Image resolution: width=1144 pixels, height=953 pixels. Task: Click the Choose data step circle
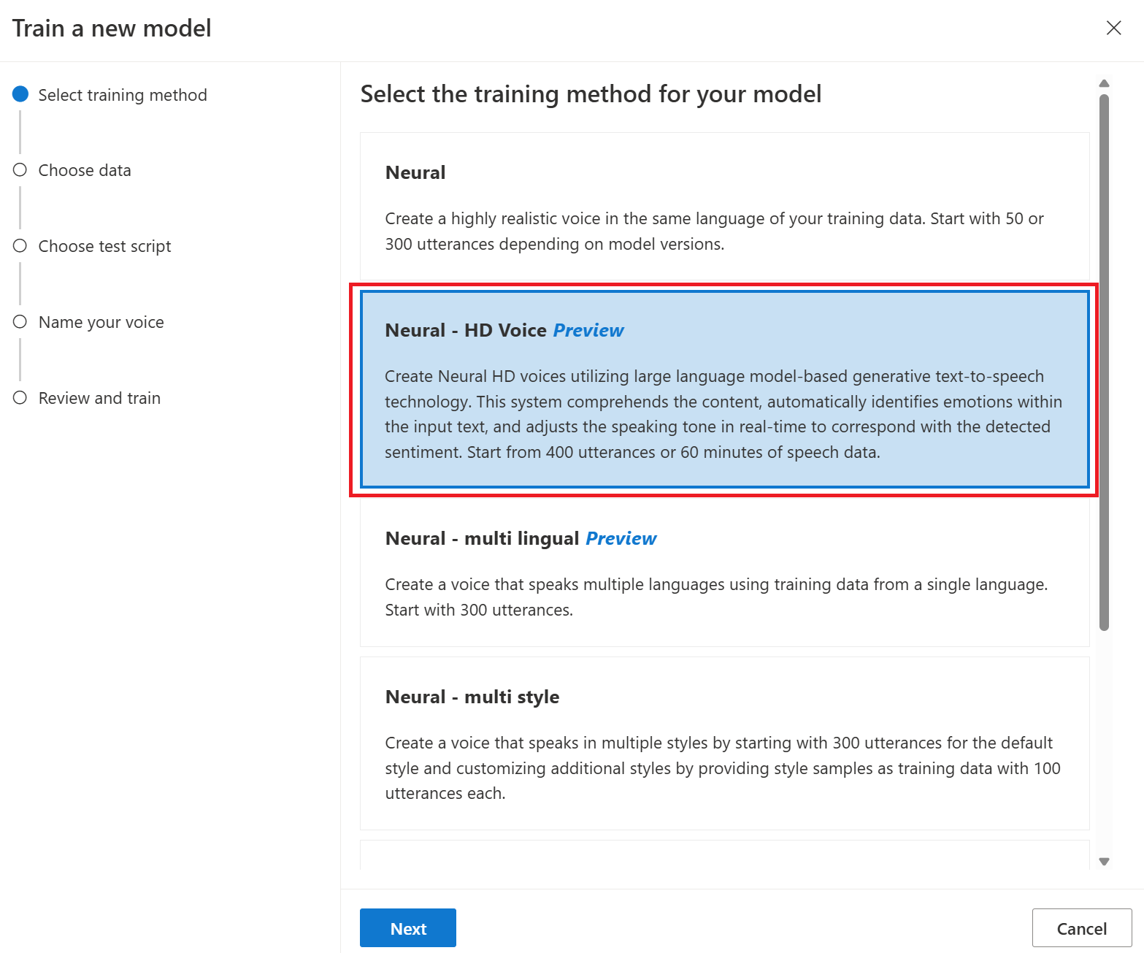click(20, 169)
